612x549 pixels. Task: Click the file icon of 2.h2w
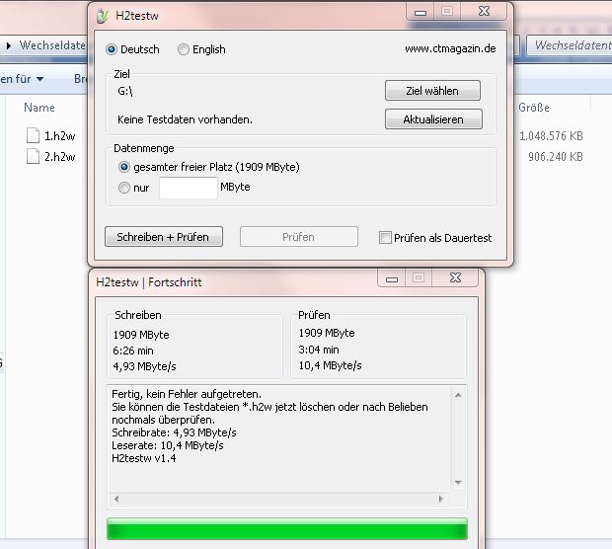point(33,156)
